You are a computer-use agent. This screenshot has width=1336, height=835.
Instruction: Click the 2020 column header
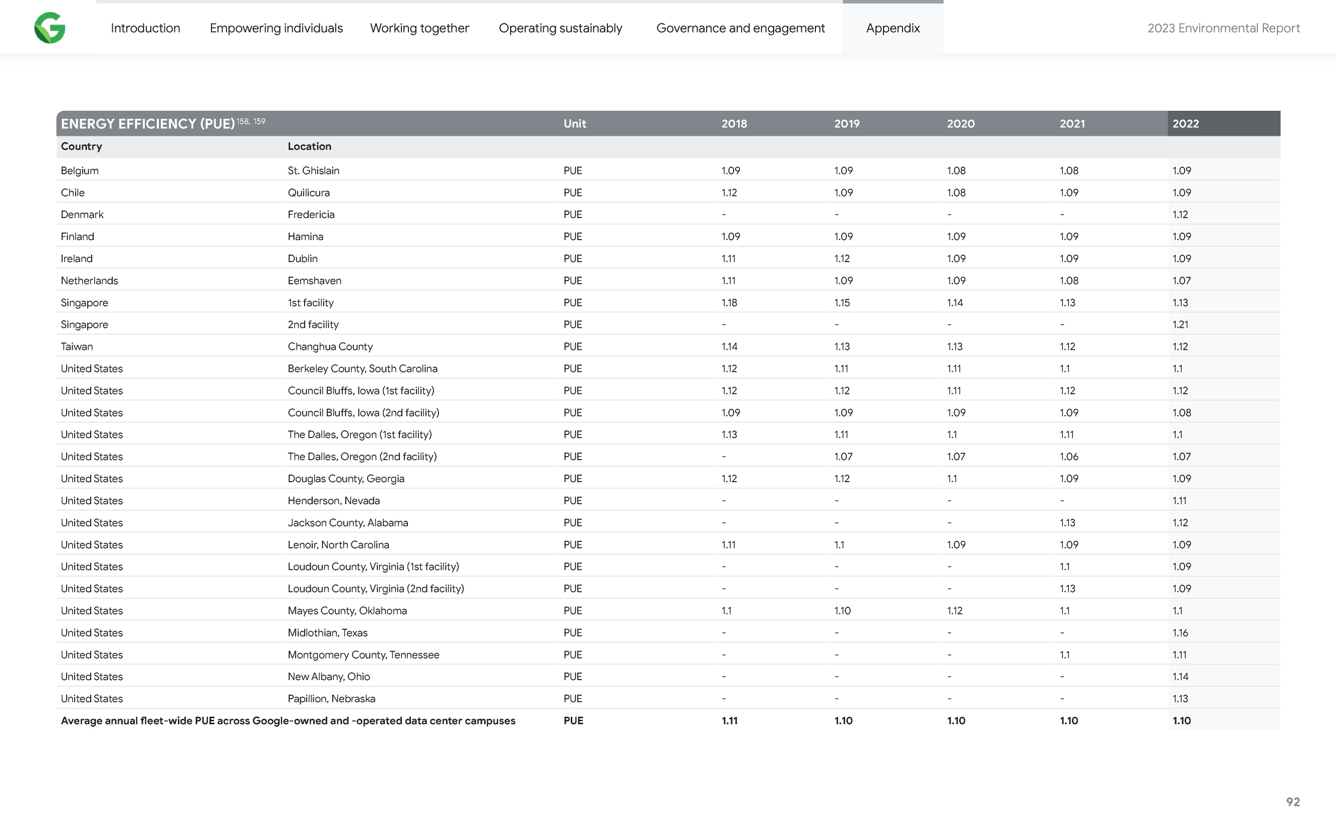click(x=961, y=124)
